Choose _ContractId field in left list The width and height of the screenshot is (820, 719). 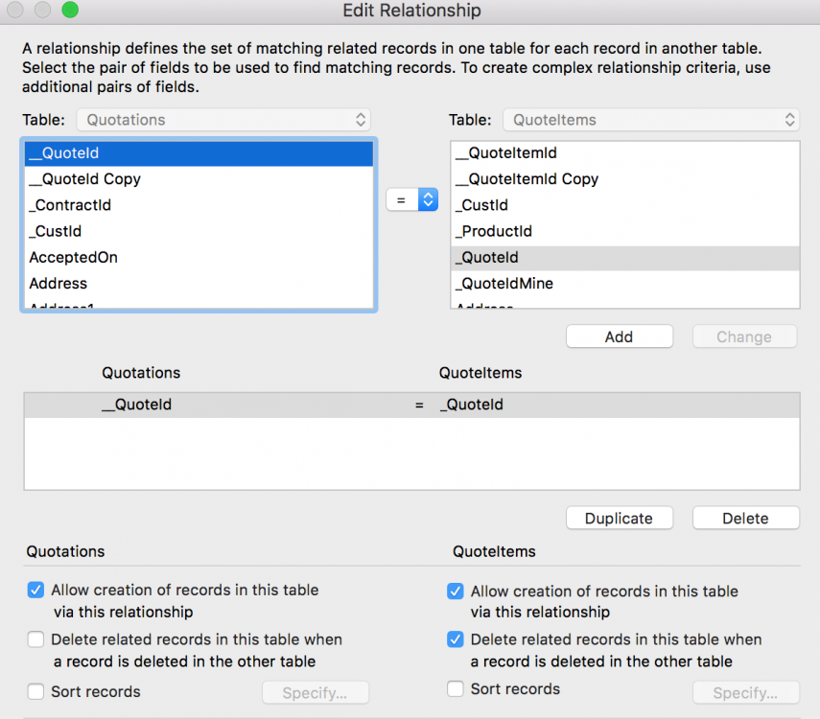[199, 205]
